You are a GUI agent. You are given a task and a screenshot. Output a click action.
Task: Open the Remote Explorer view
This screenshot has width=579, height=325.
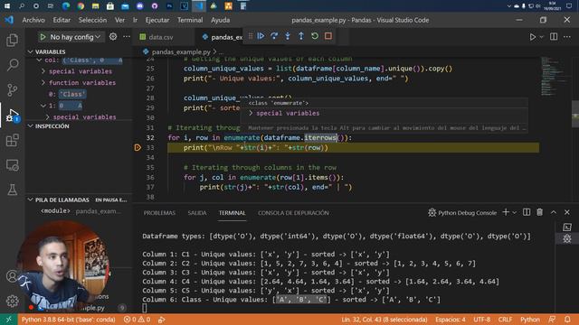[12, 165]
